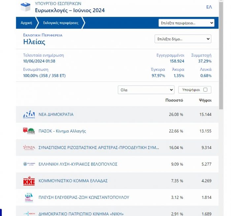Select Εκλογικές περιφέρειες breadcrumb item
The image size is (231, 216).
[60, 23]
